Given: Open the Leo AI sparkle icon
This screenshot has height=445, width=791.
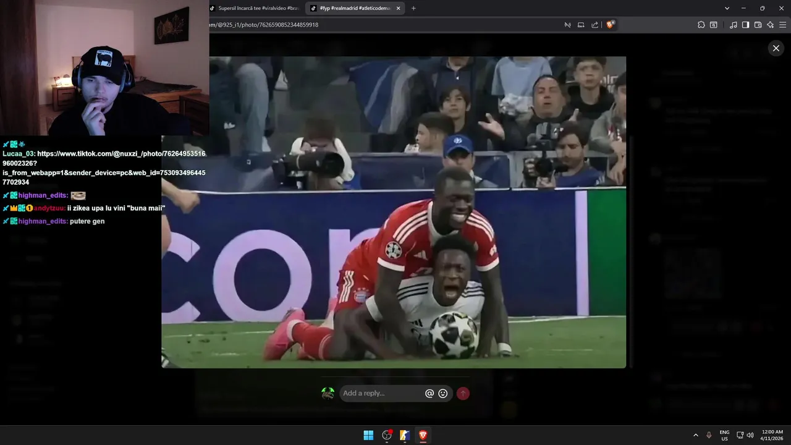Looking at the screenshot, I should 770,25.
